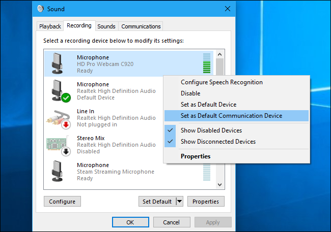The width and height of the screenshot is (331, 232).
Task: Choose Disable in the context menu
Action: pyautogui.click(x=190, y=93)
